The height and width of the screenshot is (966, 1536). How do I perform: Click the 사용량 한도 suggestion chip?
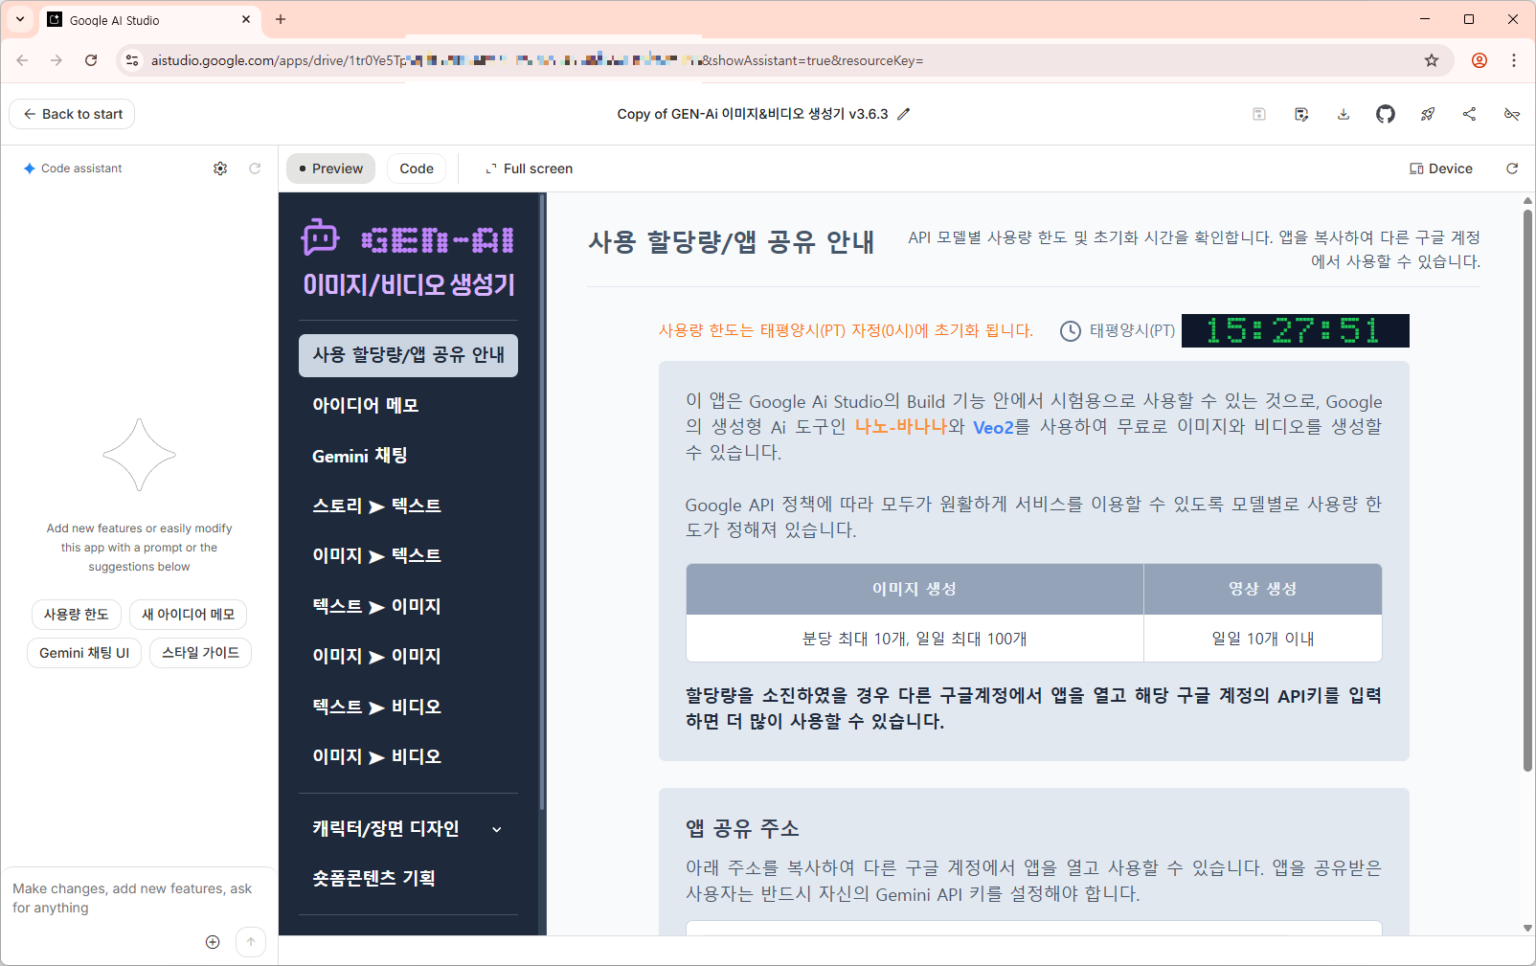tap(77, 615)
